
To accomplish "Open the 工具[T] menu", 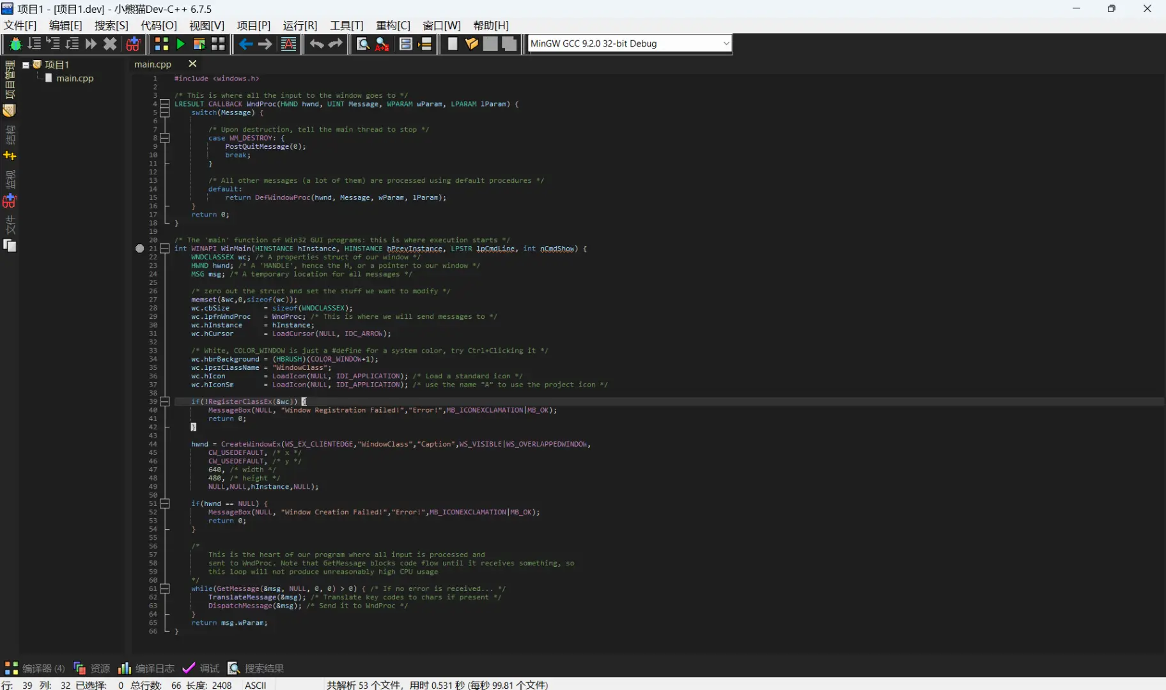I will coord(346,26).
